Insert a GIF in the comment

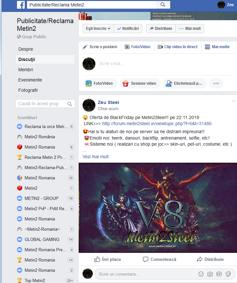tap(219, 274)
